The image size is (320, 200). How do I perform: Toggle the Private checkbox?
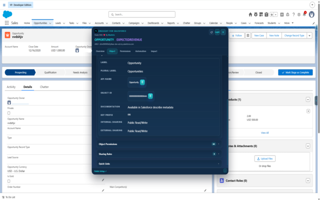coord(9,113)
